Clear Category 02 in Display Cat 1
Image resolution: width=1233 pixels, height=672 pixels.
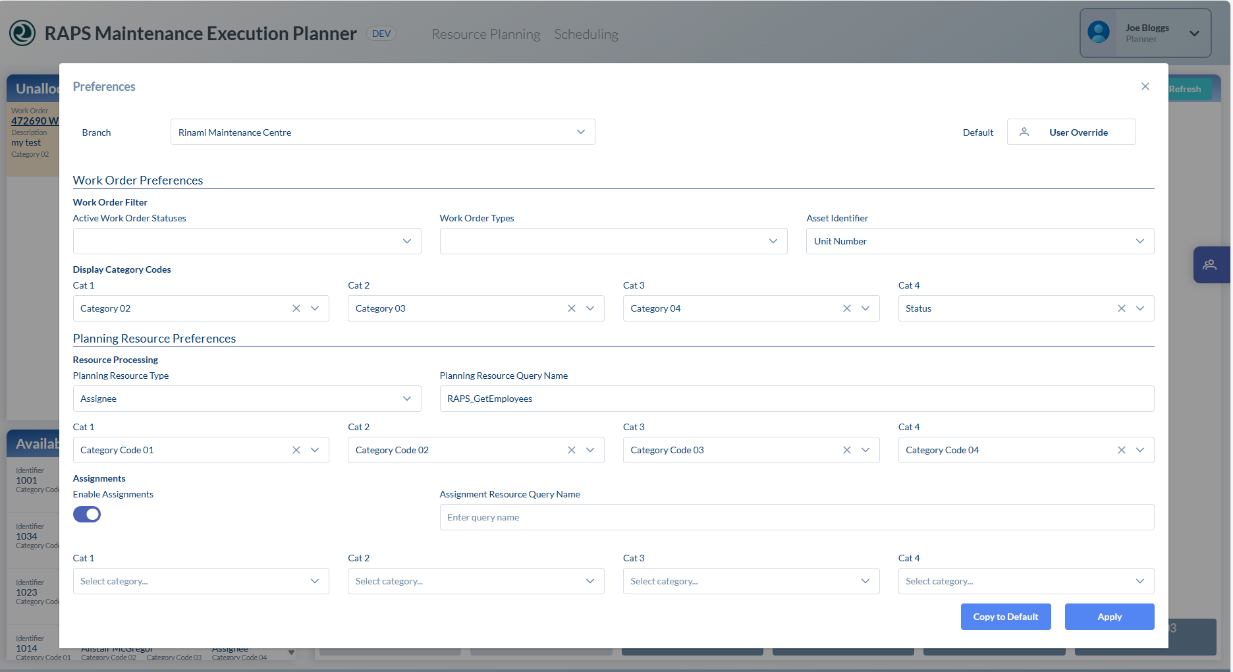click(296, 308)
